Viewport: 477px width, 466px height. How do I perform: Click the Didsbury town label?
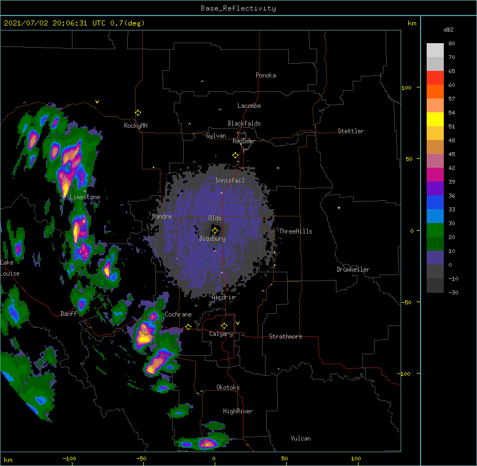coord(212,239)
